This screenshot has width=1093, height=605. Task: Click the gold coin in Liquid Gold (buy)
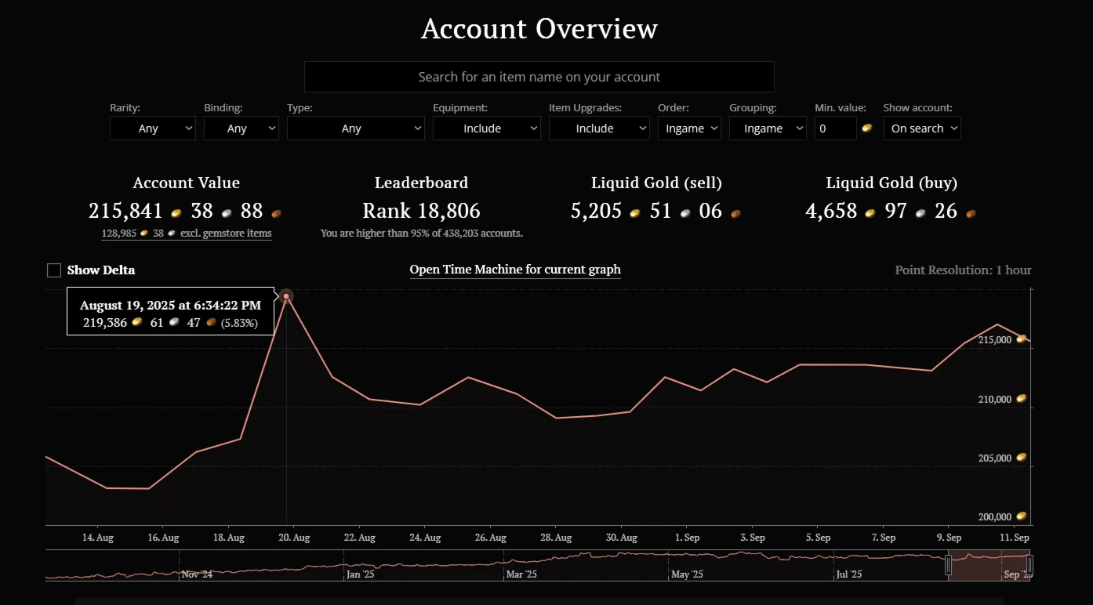click(x=870, y=212)
